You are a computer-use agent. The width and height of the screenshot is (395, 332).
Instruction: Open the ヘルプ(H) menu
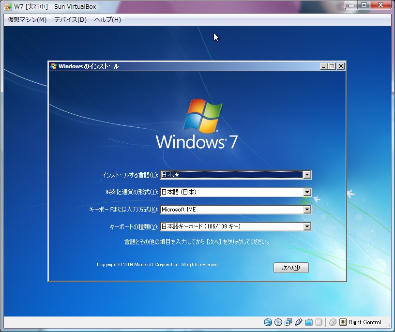click(107, 20)
